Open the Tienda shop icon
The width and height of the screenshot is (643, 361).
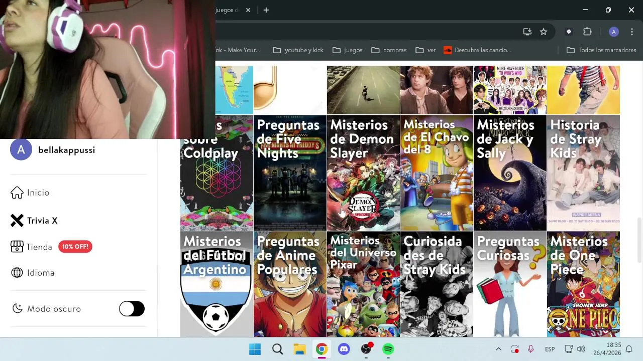[x=17, y=247]
